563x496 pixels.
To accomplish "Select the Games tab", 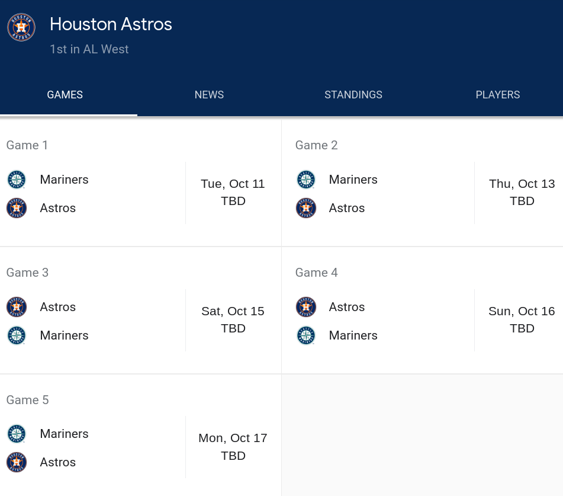I will pyautogui.click(x=65, y=95).
